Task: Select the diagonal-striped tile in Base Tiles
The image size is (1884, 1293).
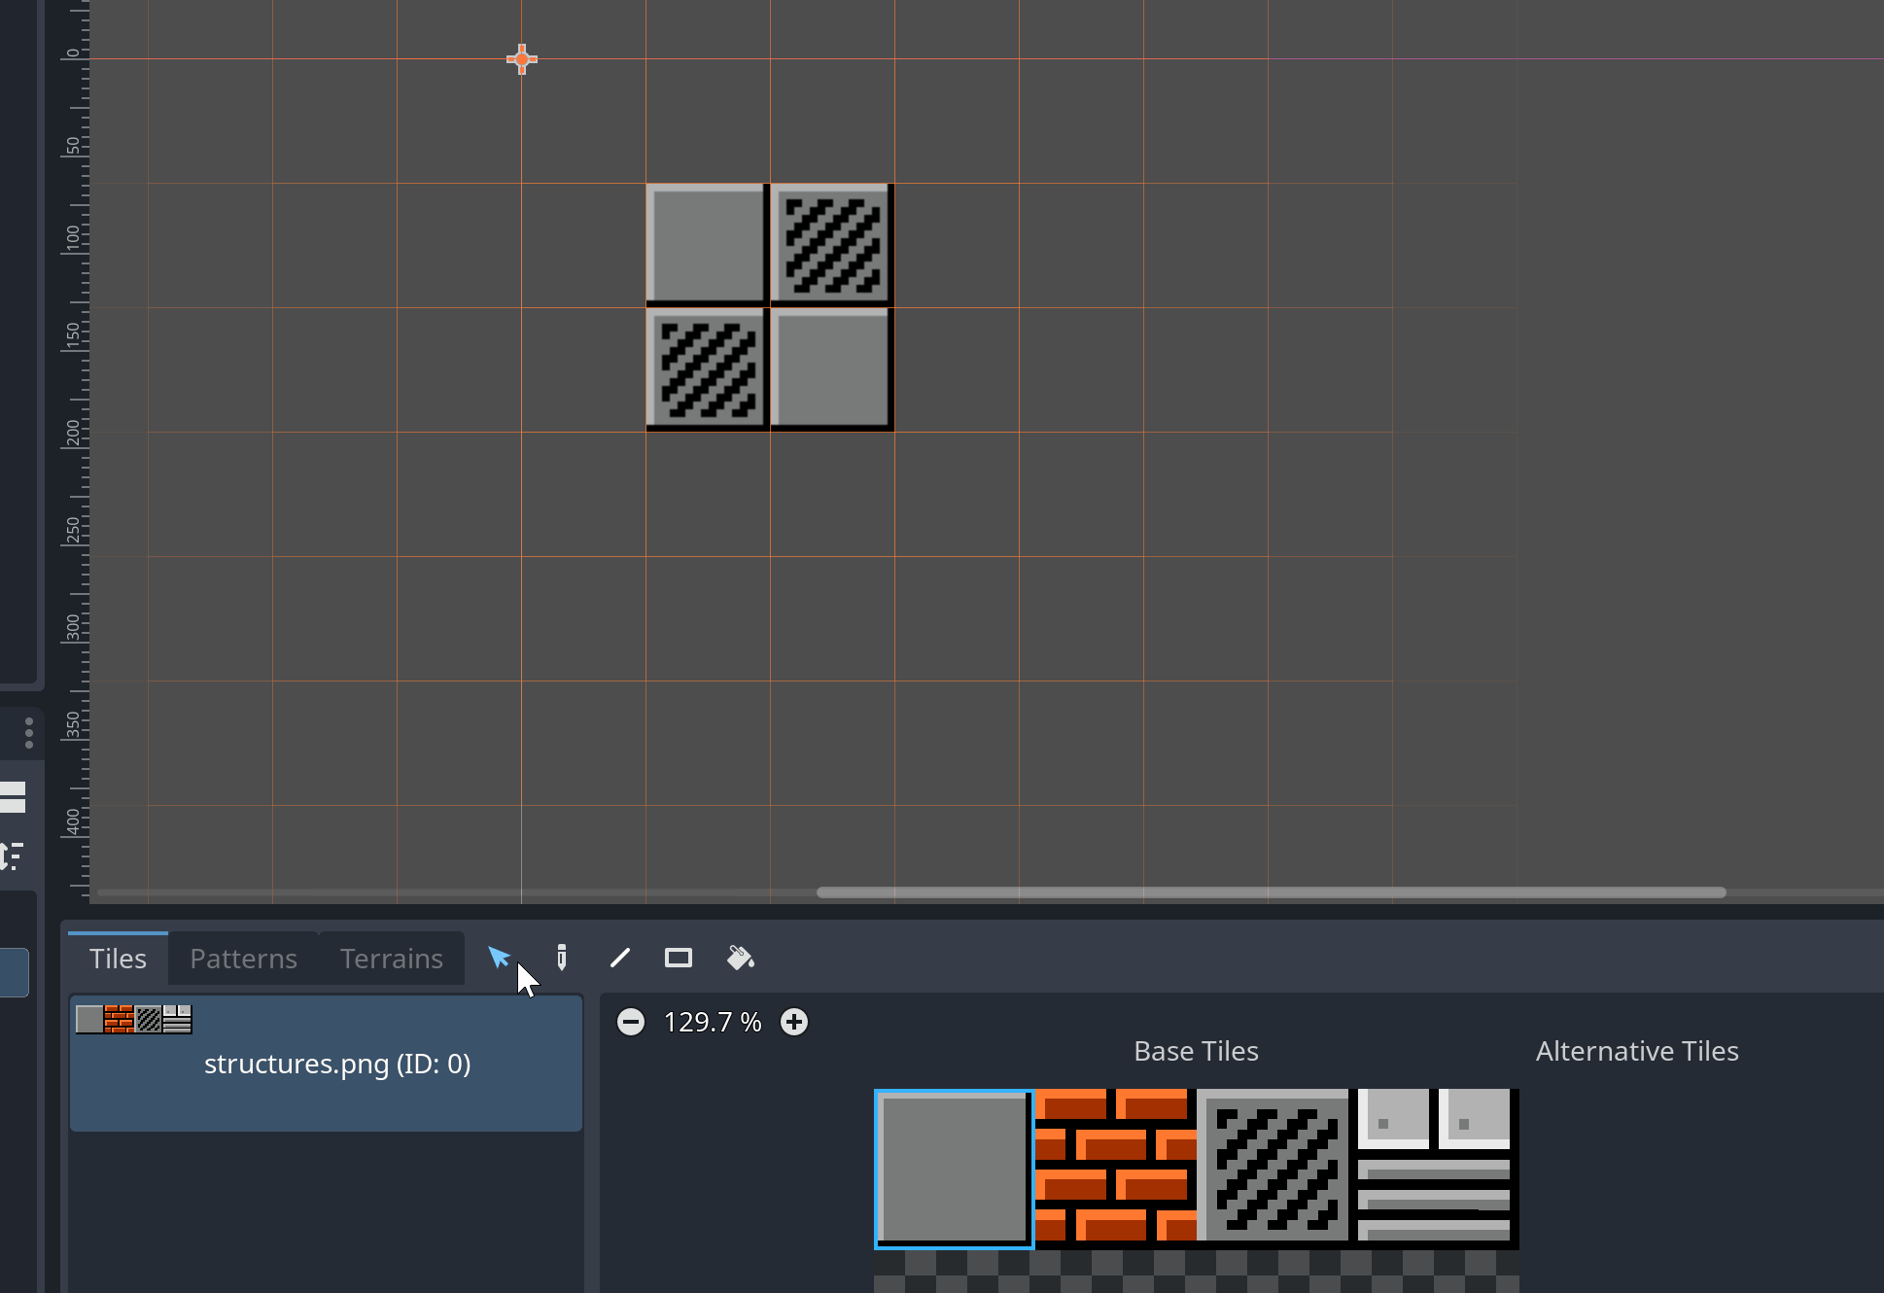Action: click(1273, 1169)
